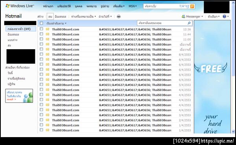The height and width of the screenshot is (145, 236).
Task: Click the สร้าง new message button
Action: coord(41,17)
